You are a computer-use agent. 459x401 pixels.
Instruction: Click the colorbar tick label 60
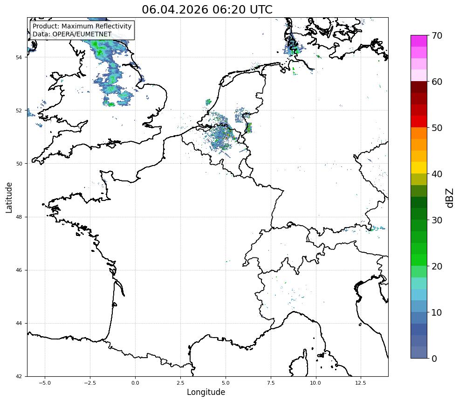point(437,82)
